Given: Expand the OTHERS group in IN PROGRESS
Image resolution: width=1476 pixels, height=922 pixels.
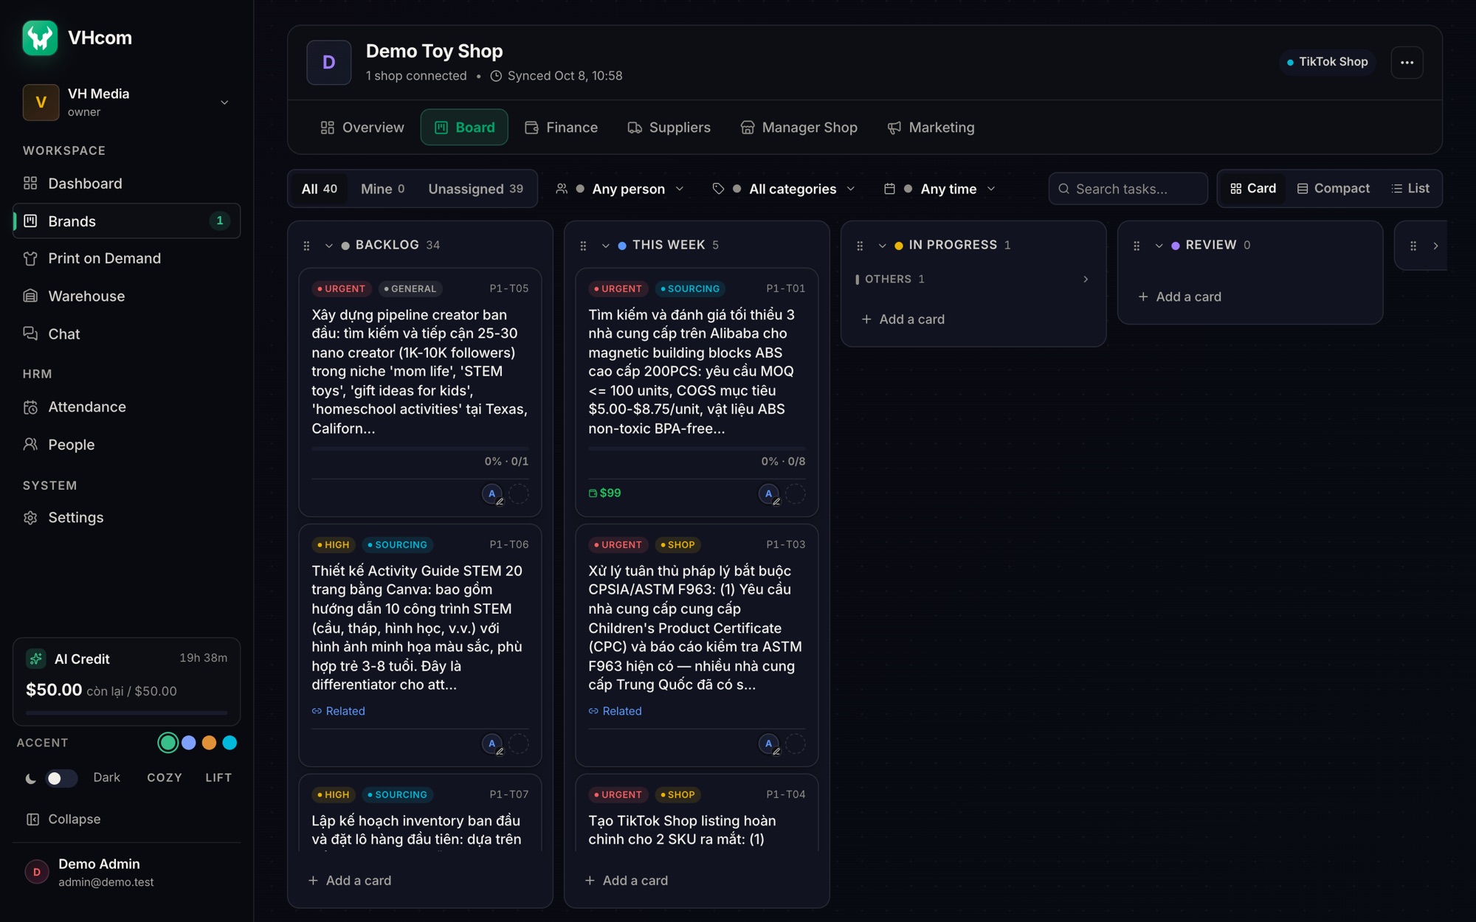Looking at the screenshot, I should [x=1086, y=279].
